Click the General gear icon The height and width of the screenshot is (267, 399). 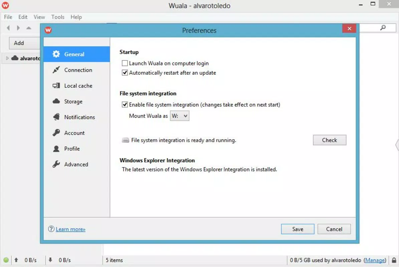56,54
